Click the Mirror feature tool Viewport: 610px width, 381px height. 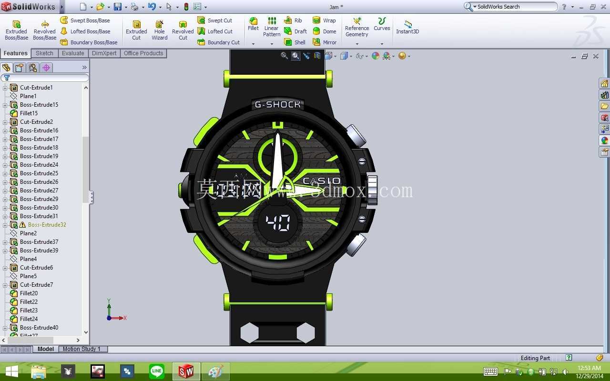click(x=325, y=42)
